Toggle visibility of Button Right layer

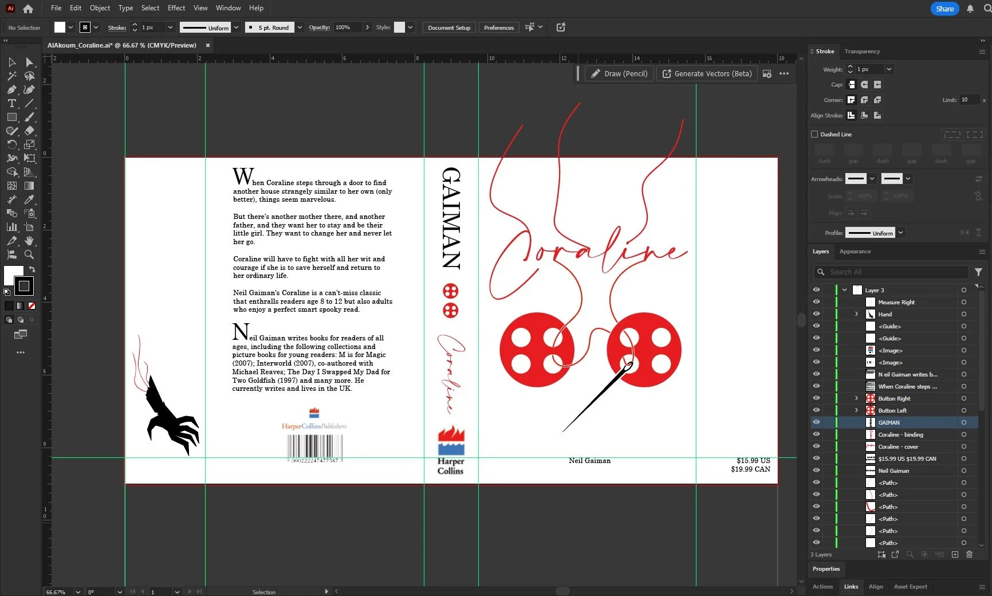point(816,398)
